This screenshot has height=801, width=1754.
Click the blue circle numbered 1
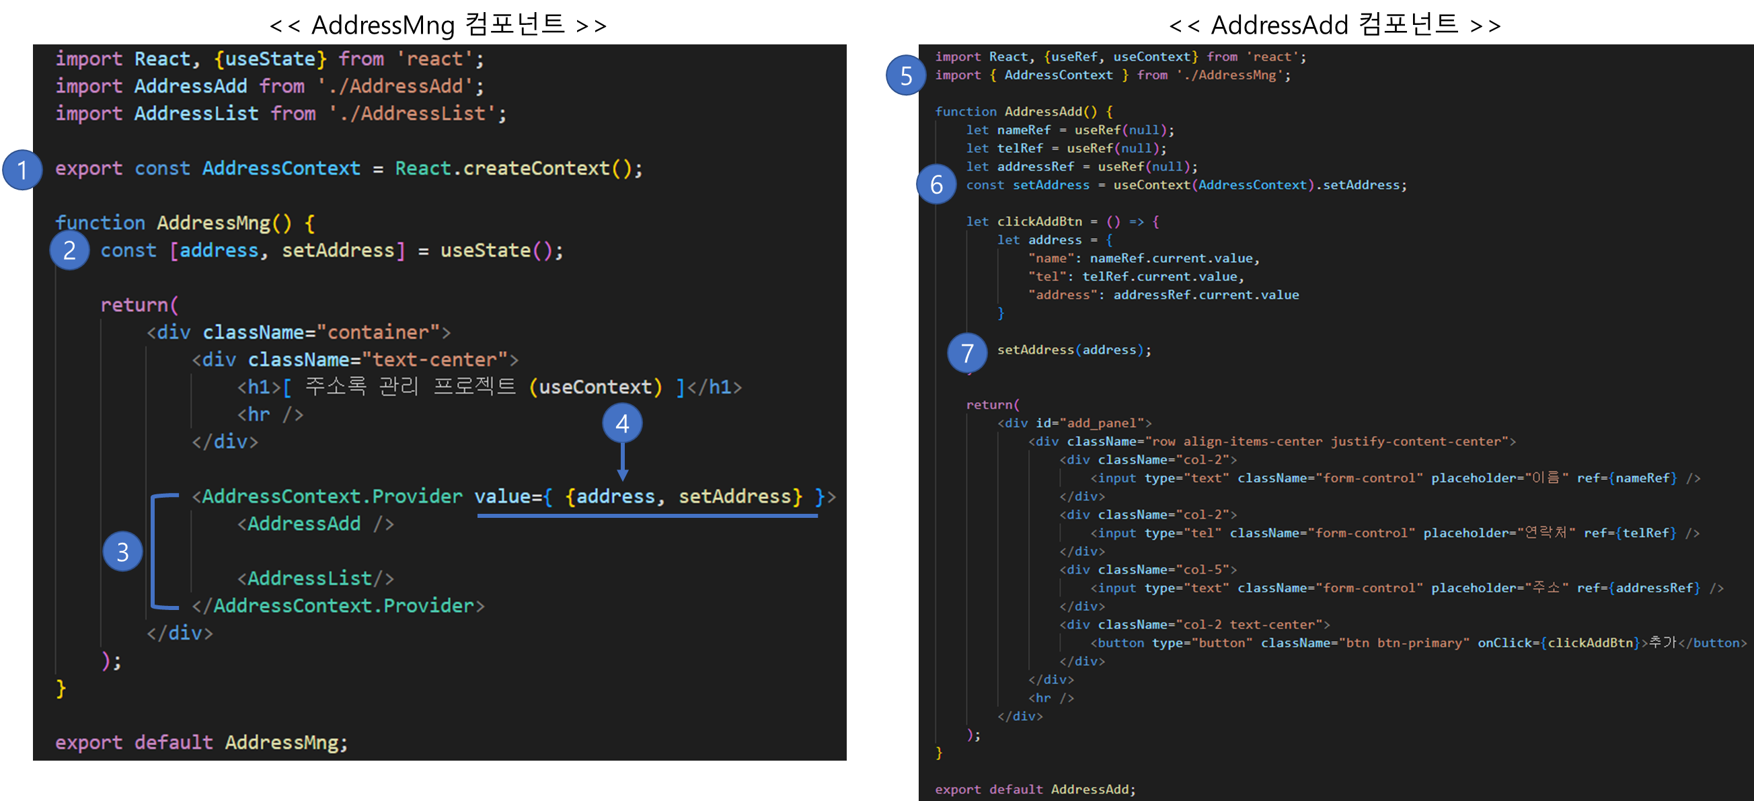22,169
